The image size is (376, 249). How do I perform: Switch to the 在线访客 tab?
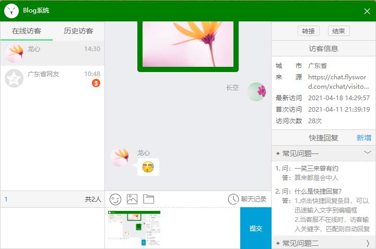pyautogui.click(x=26, y=31)
